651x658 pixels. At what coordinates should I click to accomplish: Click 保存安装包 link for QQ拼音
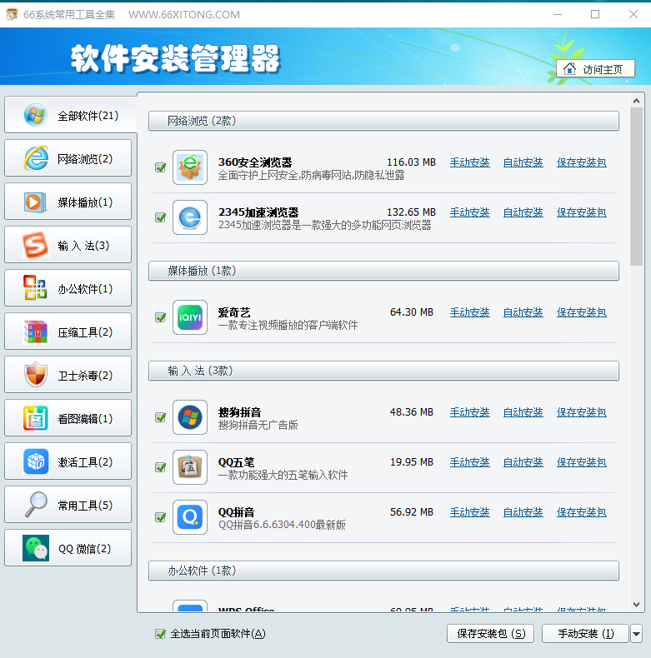pos(581,512)
